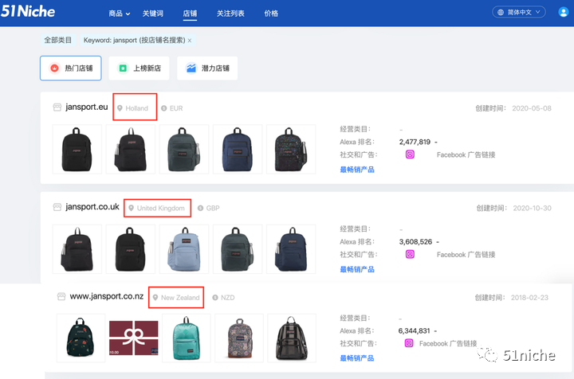Image resolution: width=574 pixels, height=379 pixels.
Task: Click the location pin next to Holland
Action: click(x=120, y=108)
